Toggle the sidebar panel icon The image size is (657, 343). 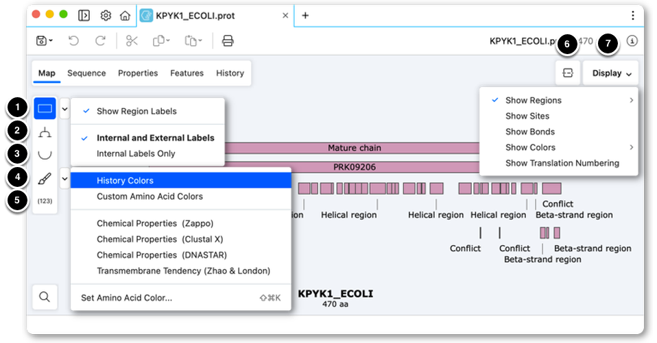tap(84, 16)
